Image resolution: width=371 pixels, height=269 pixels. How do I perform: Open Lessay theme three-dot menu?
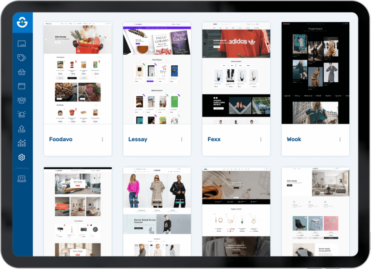[182, 139]
